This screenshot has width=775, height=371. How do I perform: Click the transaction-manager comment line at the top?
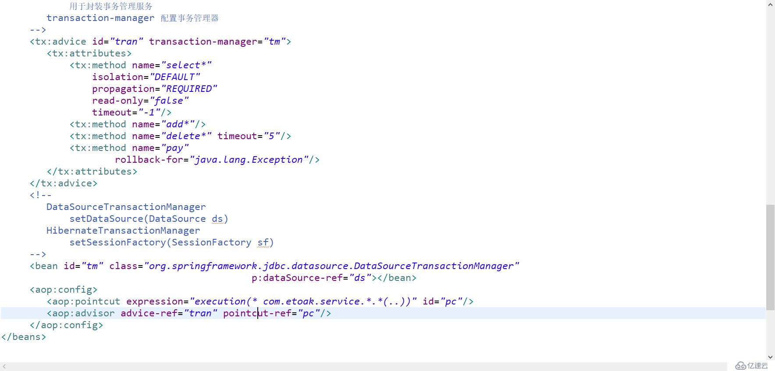(132, 18)
